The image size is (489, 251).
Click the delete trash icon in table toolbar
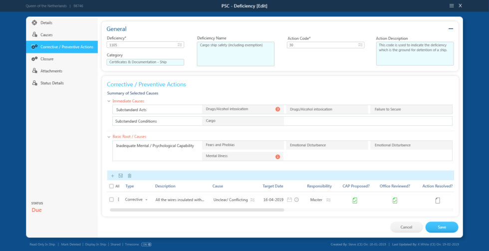pyautogui.click(x=130, y=176)
